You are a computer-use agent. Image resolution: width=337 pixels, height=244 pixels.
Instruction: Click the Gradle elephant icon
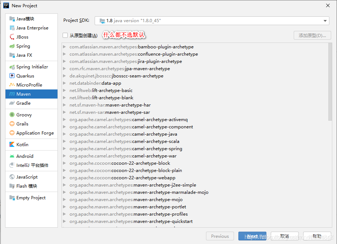point(12,103)
